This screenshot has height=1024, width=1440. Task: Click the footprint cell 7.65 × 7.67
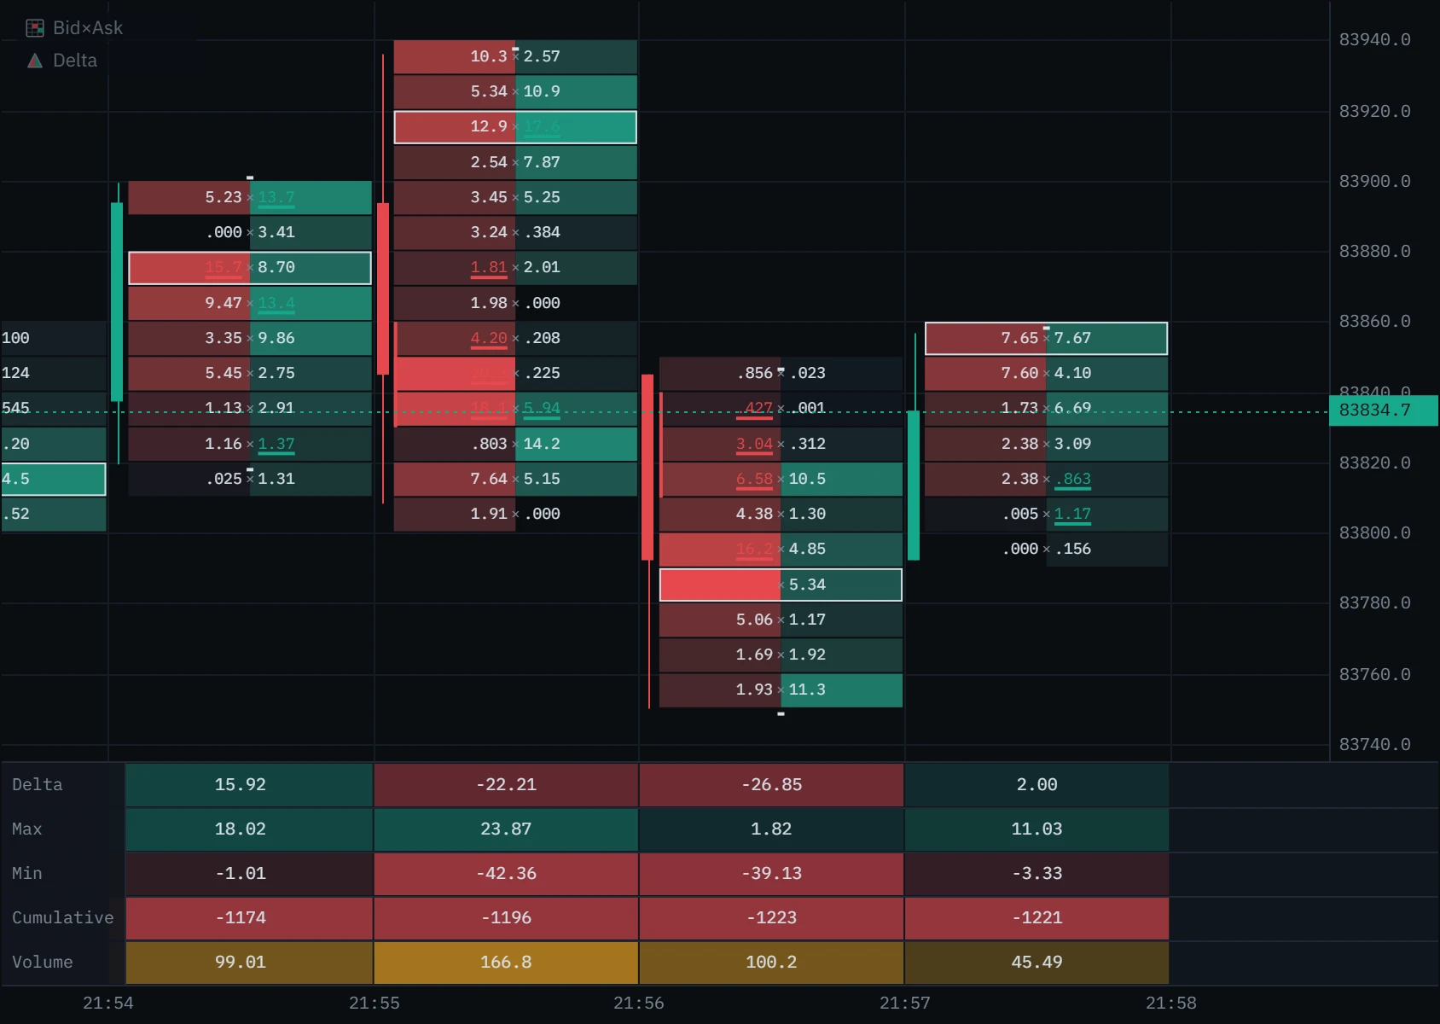tap(1046, 338)
